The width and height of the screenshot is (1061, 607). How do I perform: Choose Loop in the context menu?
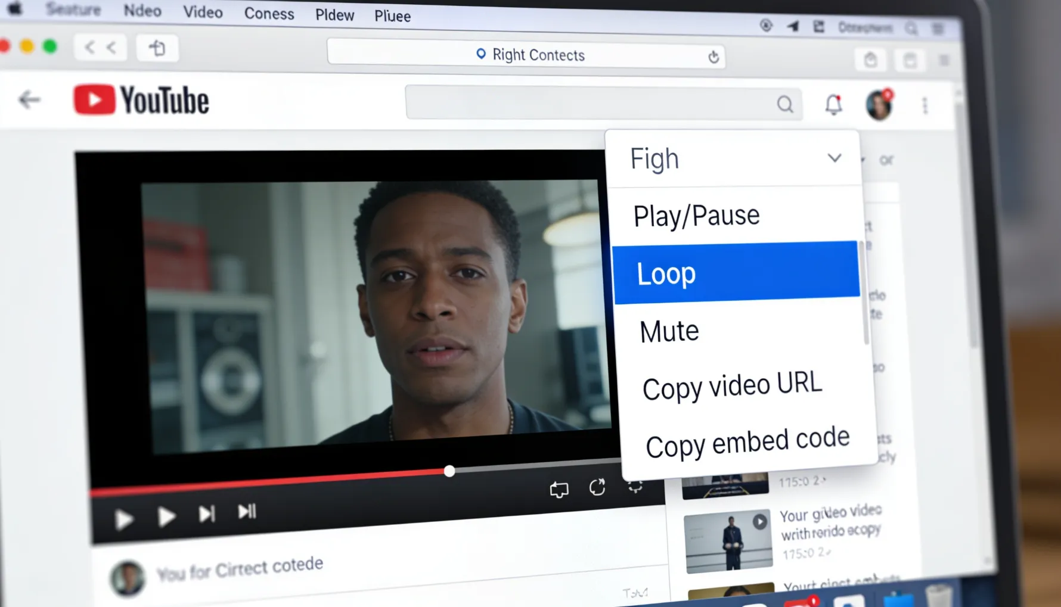[x=736, y=273]
